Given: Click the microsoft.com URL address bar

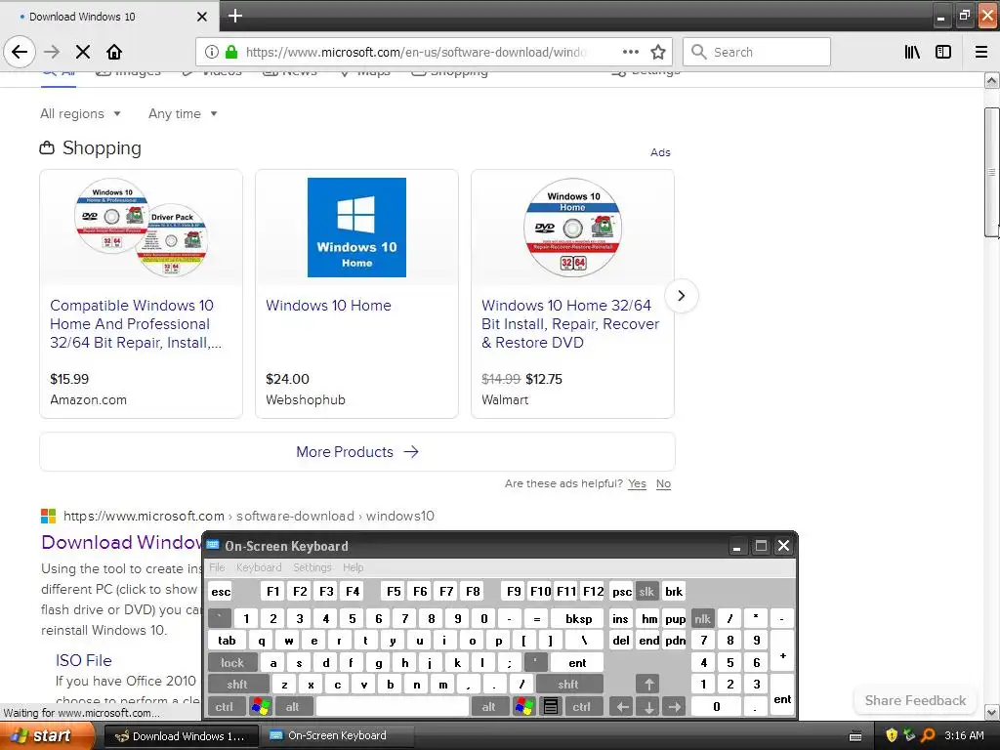Looking at the screenshot, I should [x=415, y=52].
